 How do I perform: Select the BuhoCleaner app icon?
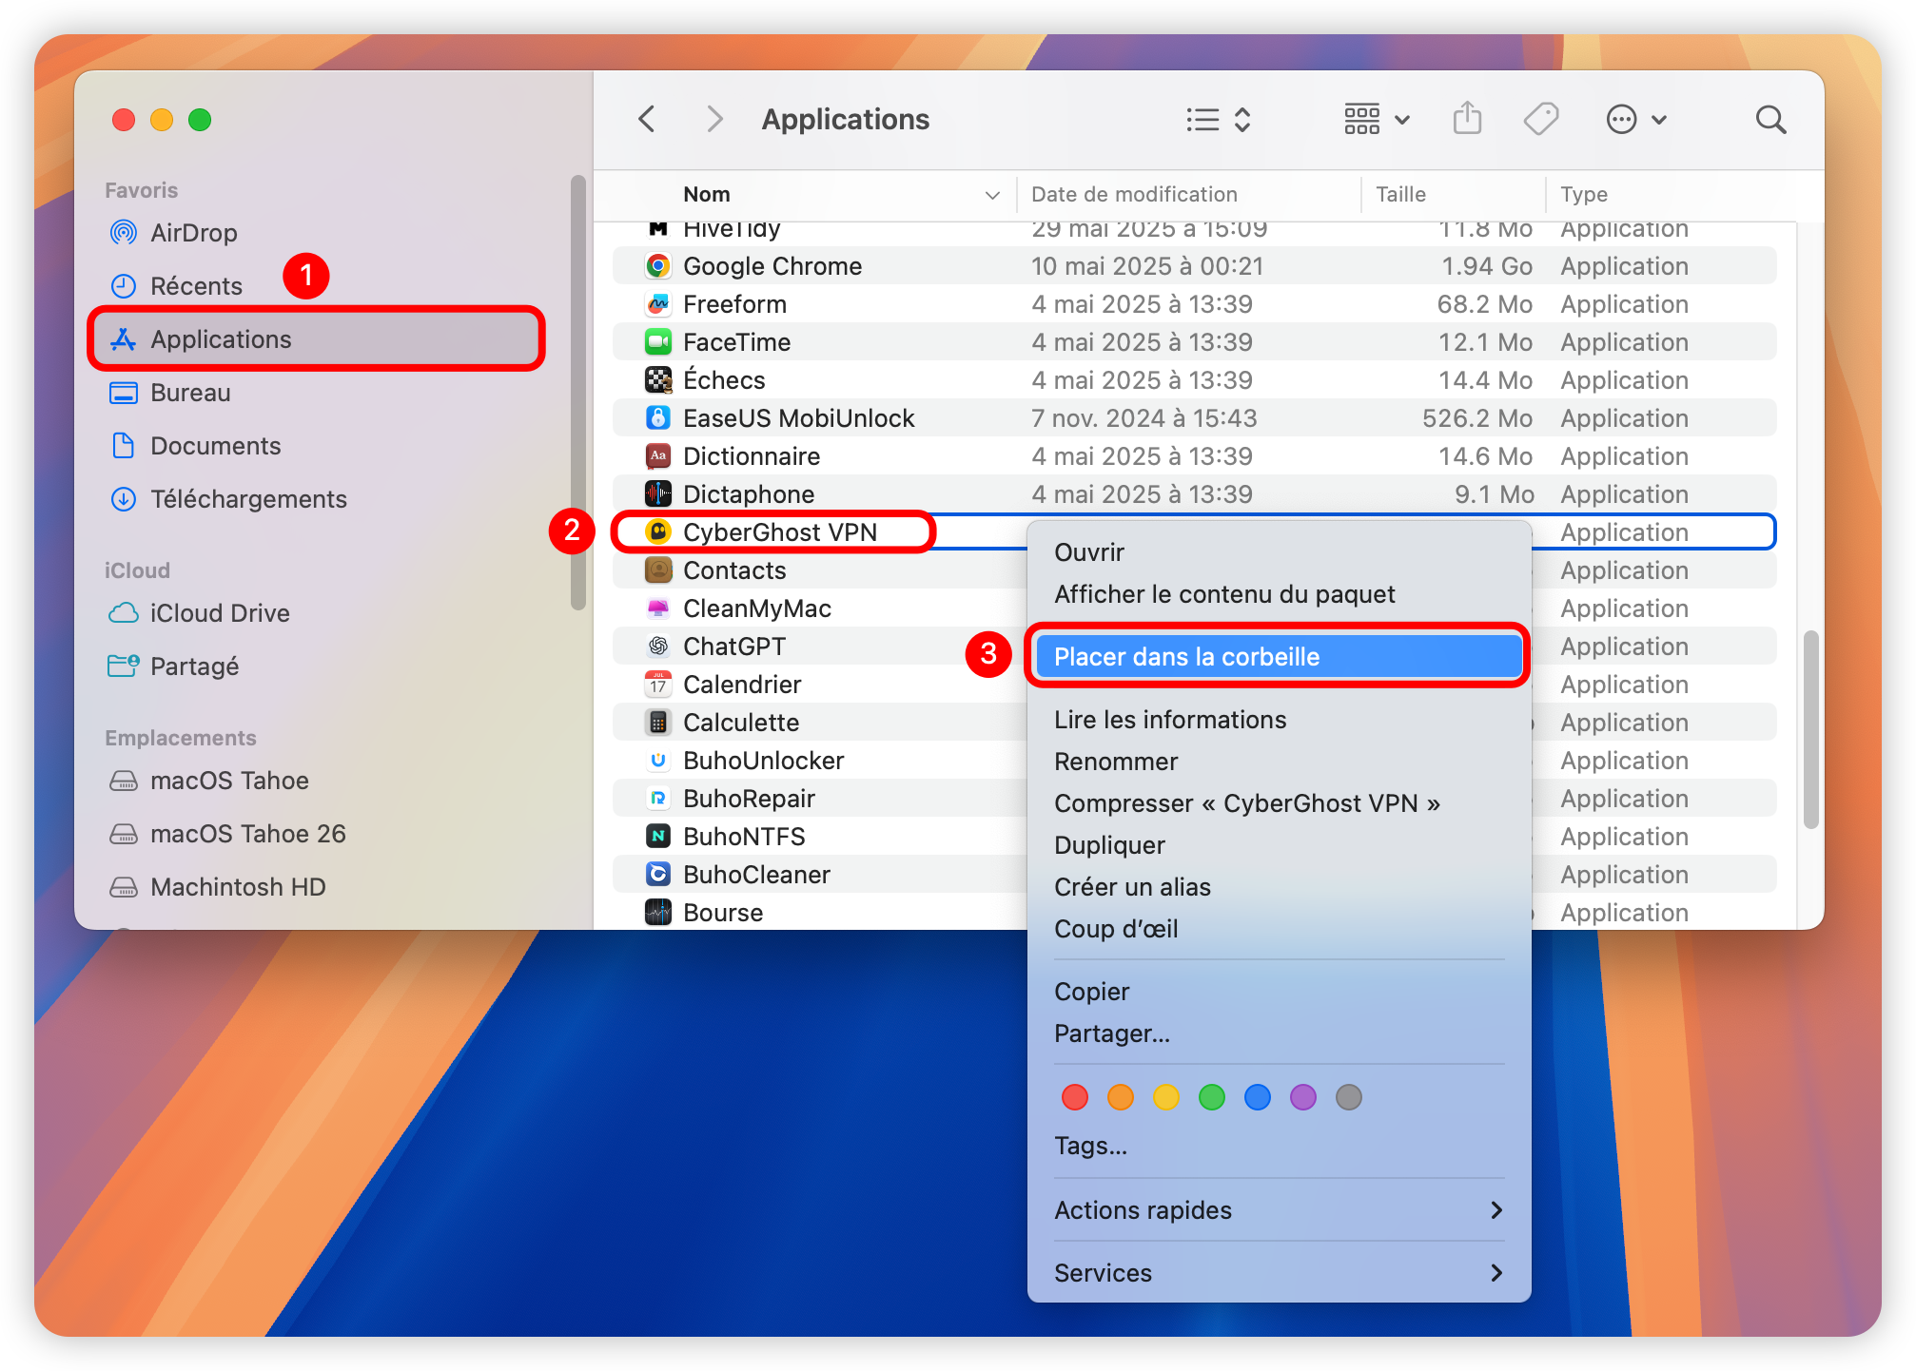click(657, 875)
